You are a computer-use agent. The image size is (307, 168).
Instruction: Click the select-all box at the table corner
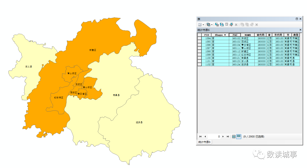pyautogui.click(x=200, y=35)
